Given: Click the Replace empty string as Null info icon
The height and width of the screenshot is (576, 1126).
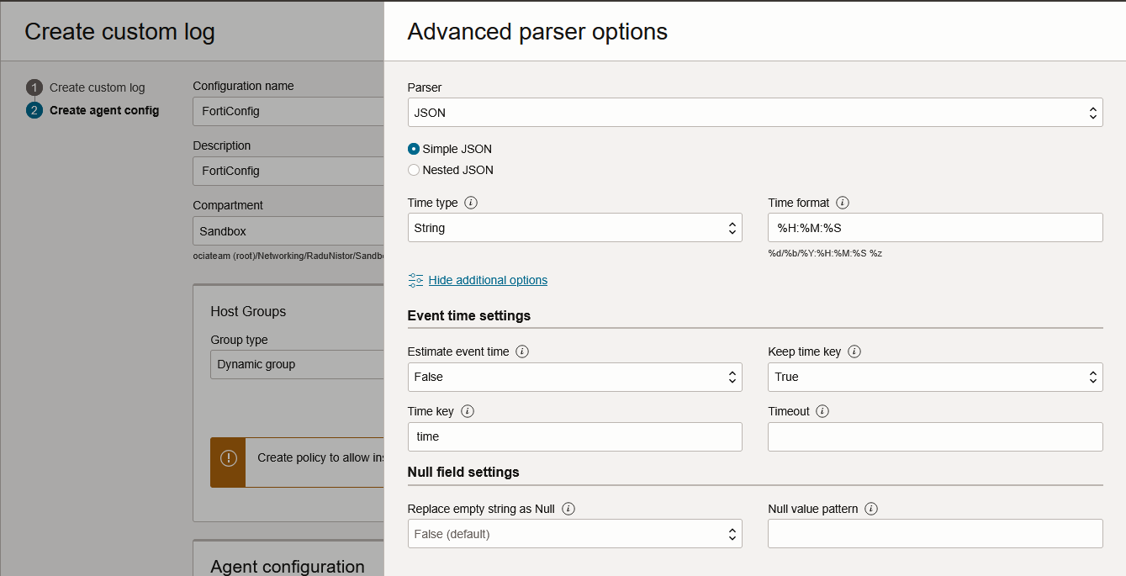Looking at the screenshot, I should [x=568, y=509].
